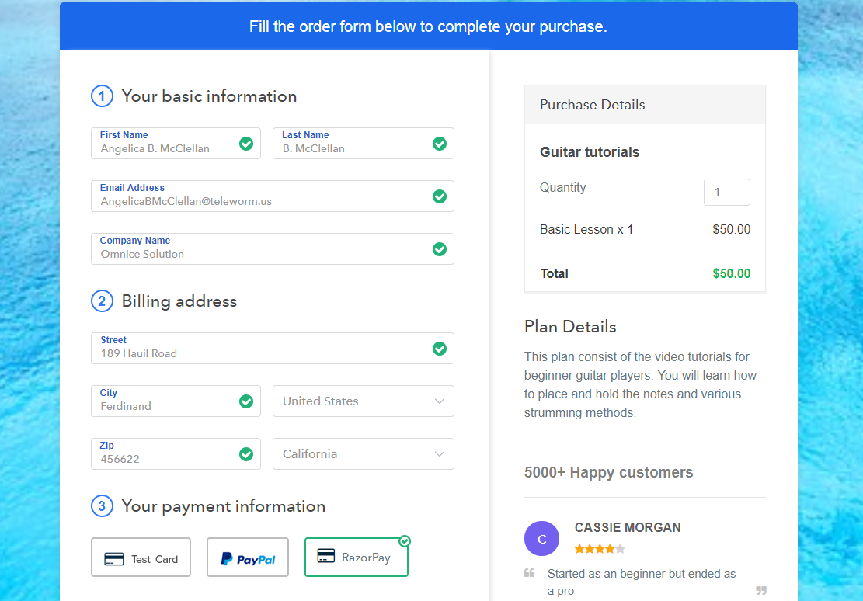The height and width of the screenshot is (601, 863).
Task: Click the City field checkmark toggle
Action: click(246, 401)
